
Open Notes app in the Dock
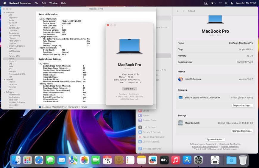(142, 160)
